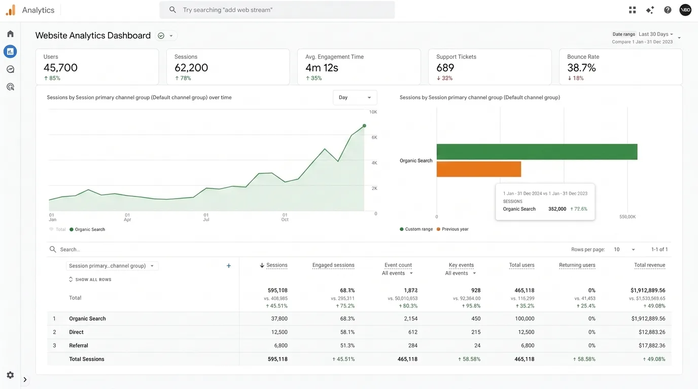
Task: Expand the compare date range arrow
Action: pyautogui.click(x=679, y=38)
